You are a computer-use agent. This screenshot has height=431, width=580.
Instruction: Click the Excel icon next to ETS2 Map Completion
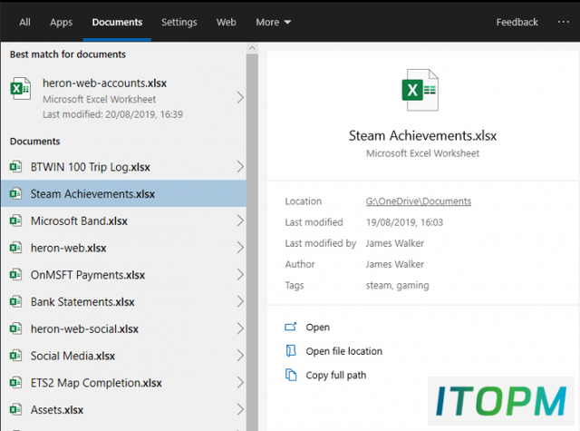(15, 383)
